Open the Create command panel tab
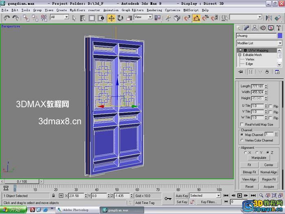 (x=239, y=28)
